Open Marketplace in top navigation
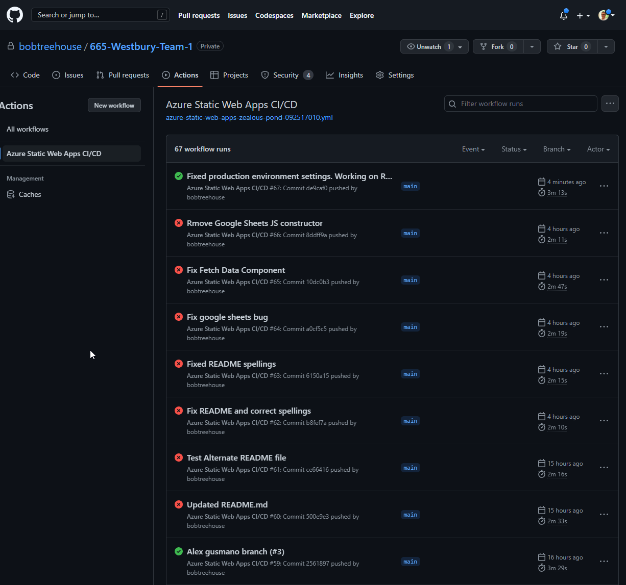This screenshot has height=585, width=626. pos(322,15)
